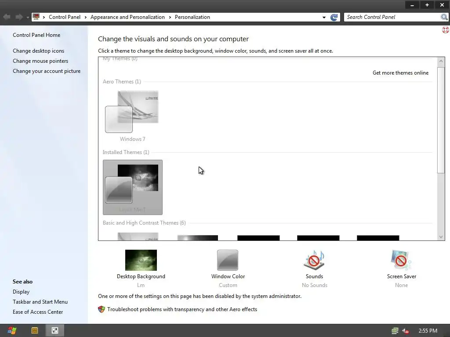Open Desktop Background picture icon

point(141,260)
